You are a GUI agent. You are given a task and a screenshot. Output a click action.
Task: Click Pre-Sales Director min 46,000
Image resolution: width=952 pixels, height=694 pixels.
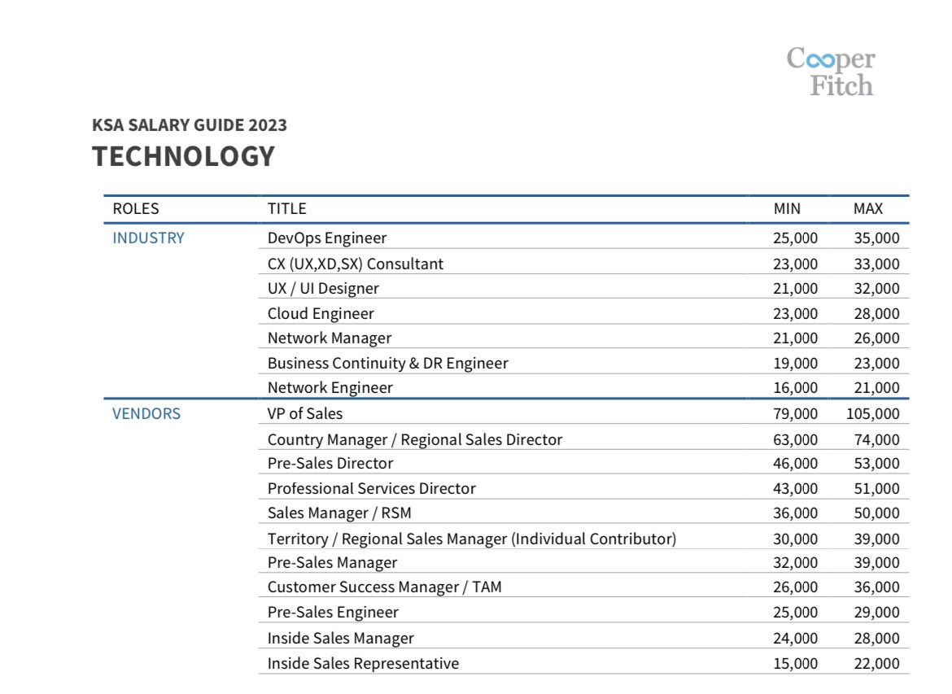tap(795, 463)
